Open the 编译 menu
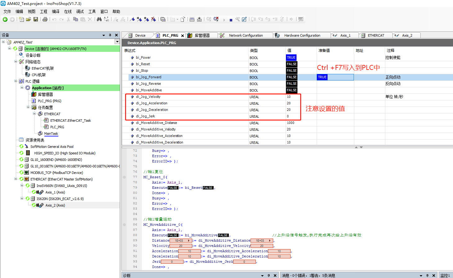The height and width of the screenshot is (278, 453). coord(56,11)
